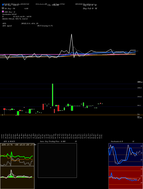The image size is (143, 189).
Task: Click the Intra Day Trading Price & MR title
Action: point(53,141)
